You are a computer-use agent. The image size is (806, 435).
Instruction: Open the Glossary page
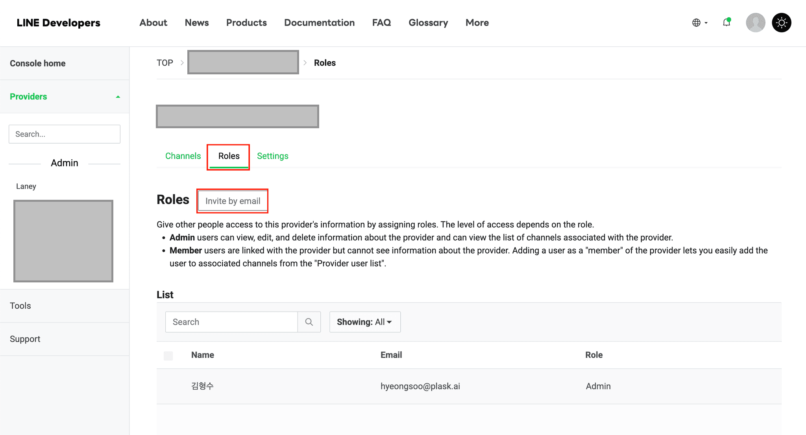(428, 23)
